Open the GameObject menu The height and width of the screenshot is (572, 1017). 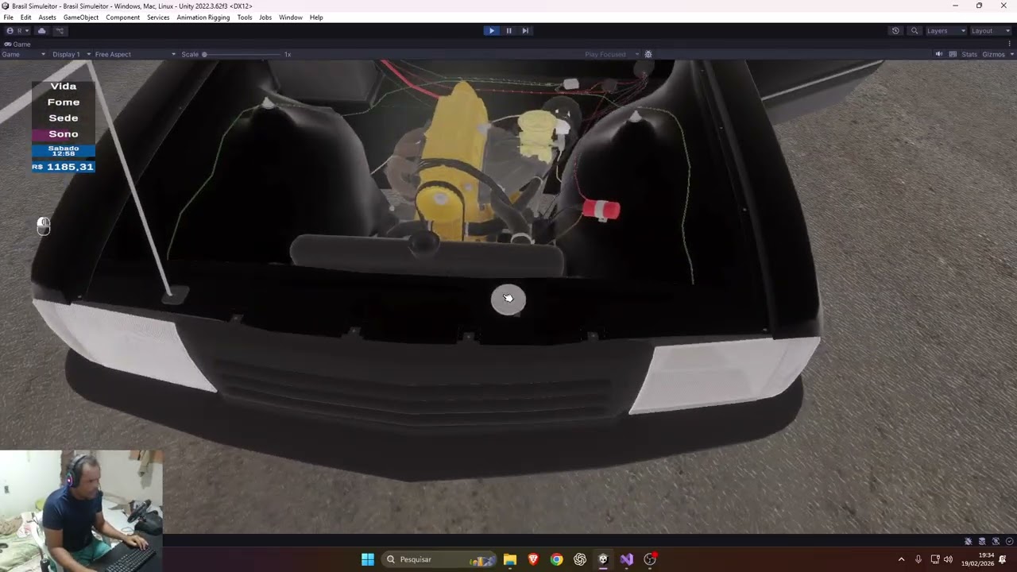pyautogui.click(x=81, y=17)
